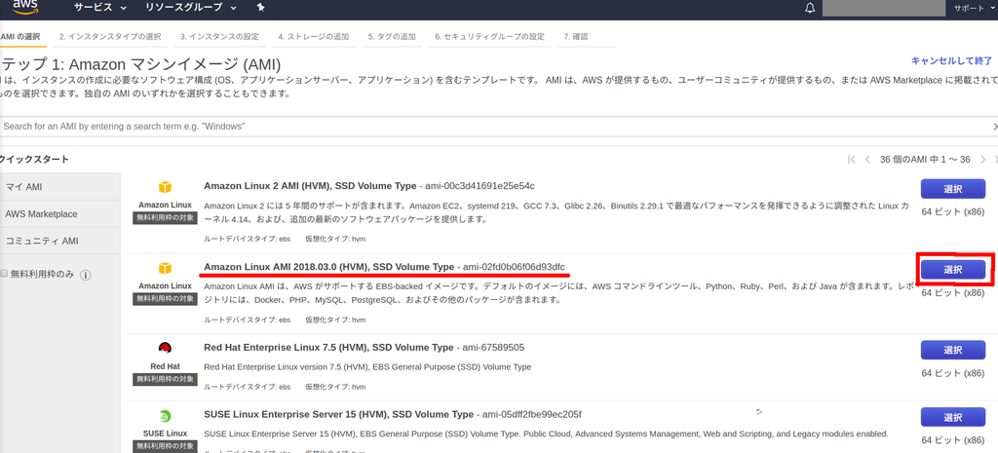This screenshot has width=998, height=453.
Task: Clear the AMI search box with the X
Action: (x=995, y=127)
